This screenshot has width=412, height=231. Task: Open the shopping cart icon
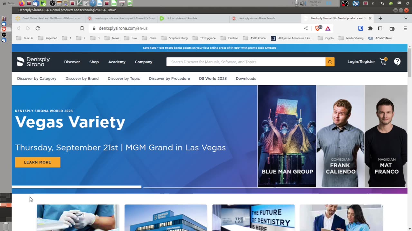point(383,61)
